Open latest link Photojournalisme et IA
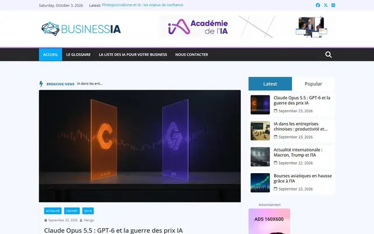The width and height of the screenshot is (374, 234). pyautogui.click(x=143, y=5)
